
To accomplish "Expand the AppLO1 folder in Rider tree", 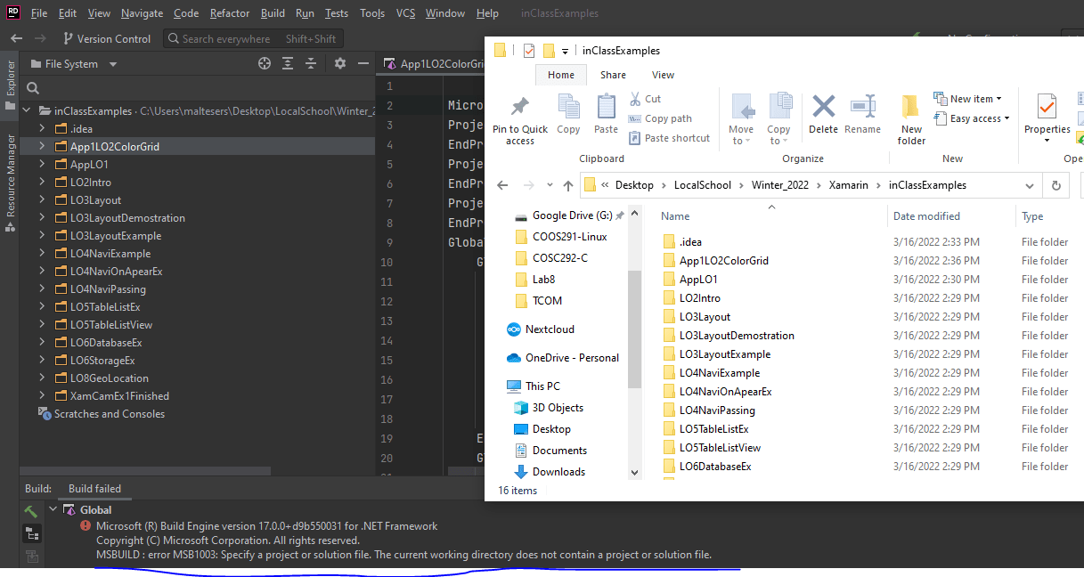I will [42, 165].
